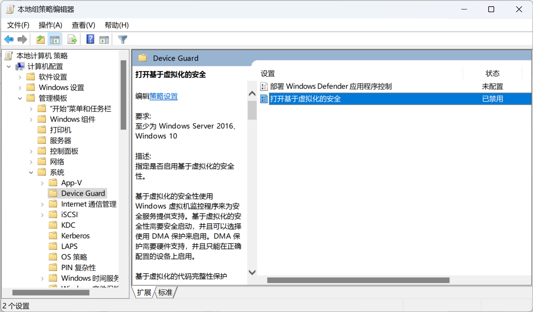Click the Up One Level folder icon
Screen dimensions: 533x312
(x=40, y=40)
